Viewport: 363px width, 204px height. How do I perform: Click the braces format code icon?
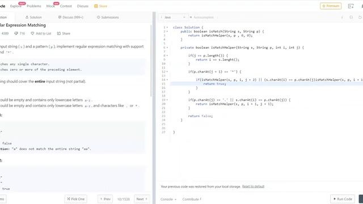pyautogui.click(x=351, y=18)
